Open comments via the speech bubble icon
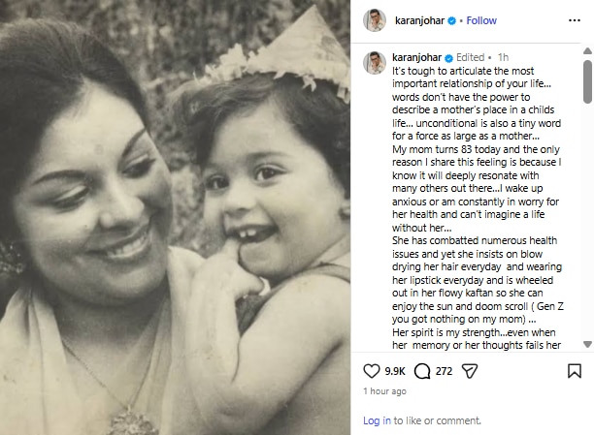Viewport: 594px width, 435px height. (x=422, y=371)
